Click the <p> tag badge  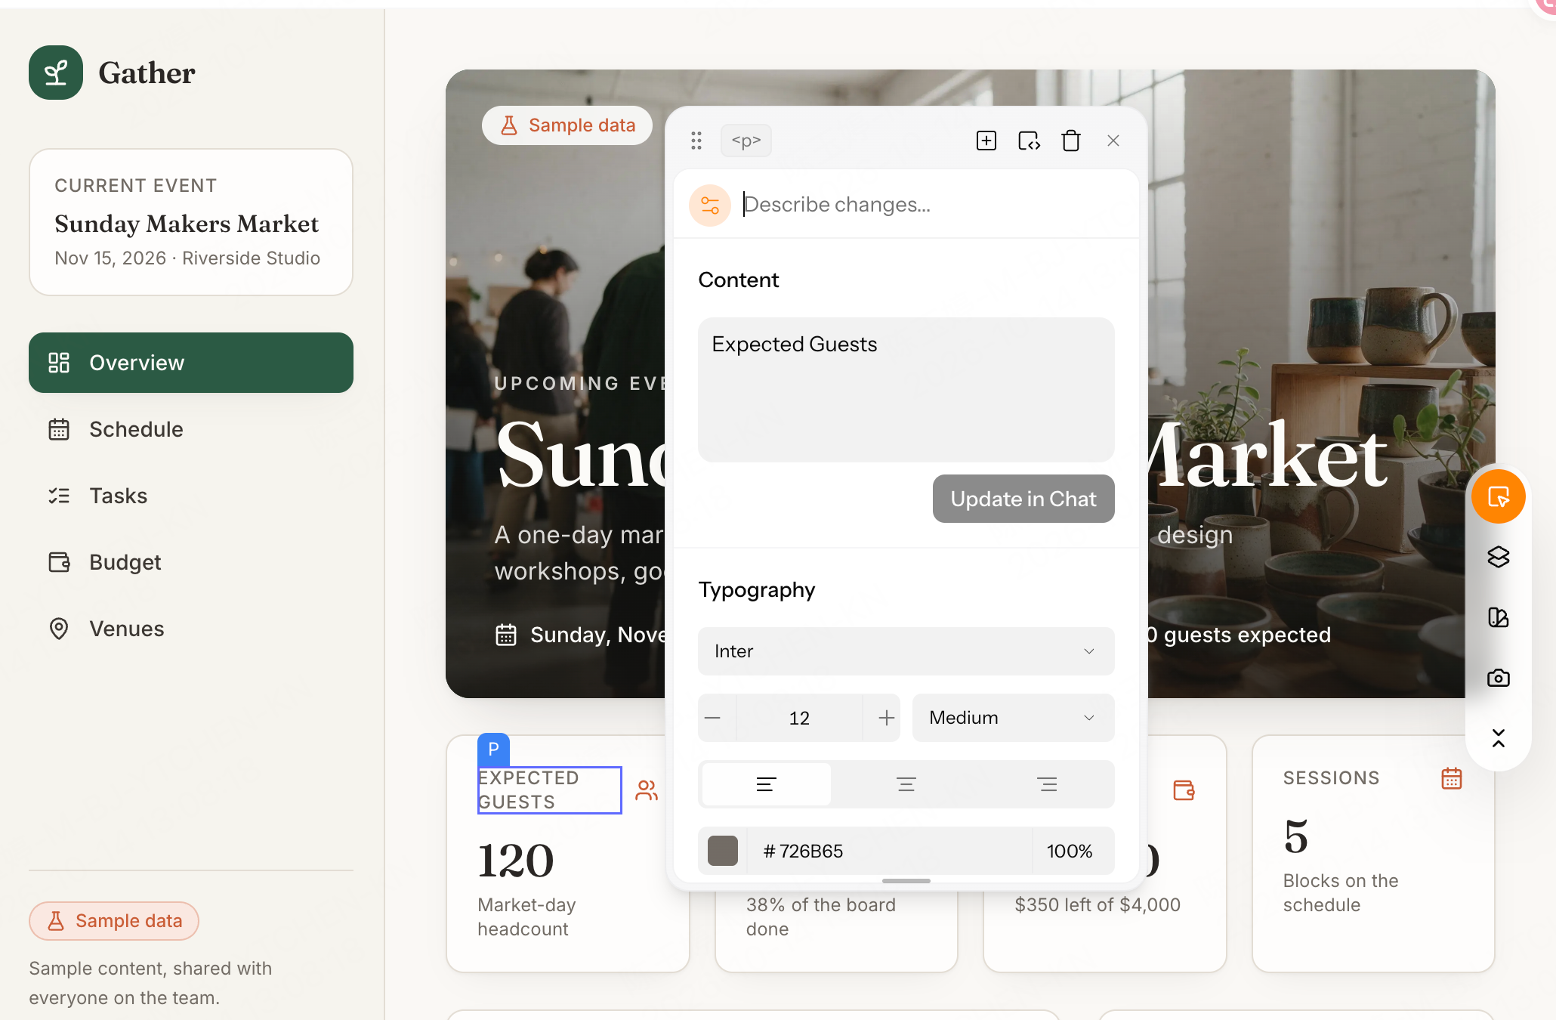[x=746, y=141]
